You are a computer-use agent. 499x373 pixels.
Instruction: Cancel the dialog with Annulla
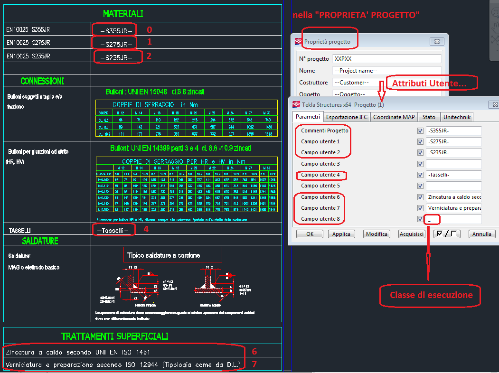pos(481,234)
